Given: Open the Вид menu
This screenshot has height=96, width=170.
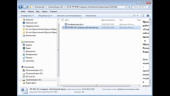Looking at the screenshot, I should 38,11.
